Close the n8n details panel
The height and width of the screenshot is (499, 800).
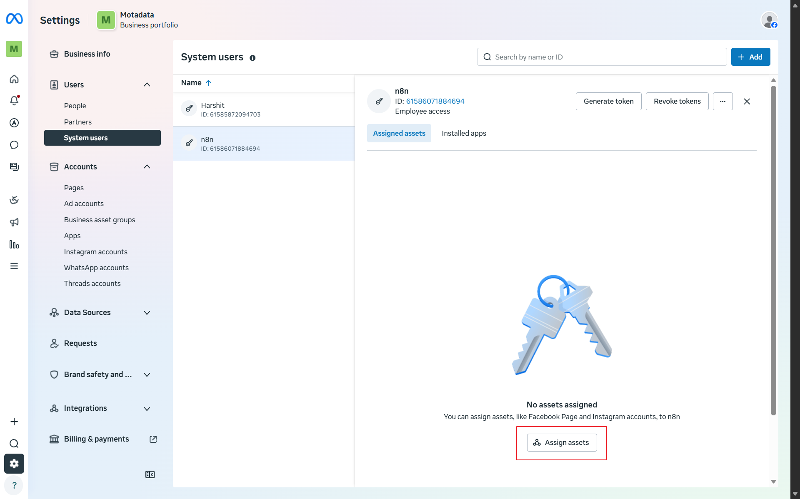[747, 102]
